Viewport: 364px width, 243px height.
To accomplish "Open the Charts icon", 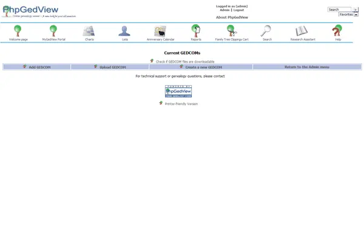I will [x=89, y=31].
